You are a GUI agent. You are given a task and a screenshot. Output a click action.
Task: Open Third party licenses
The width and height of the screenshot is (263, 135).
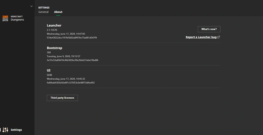click(x=62, y=98)
